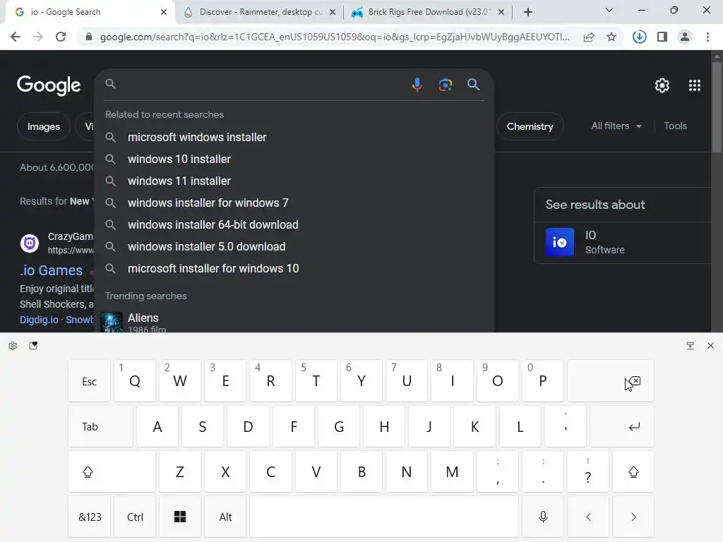Tap the Windows logo key

(x=180, y=517)
